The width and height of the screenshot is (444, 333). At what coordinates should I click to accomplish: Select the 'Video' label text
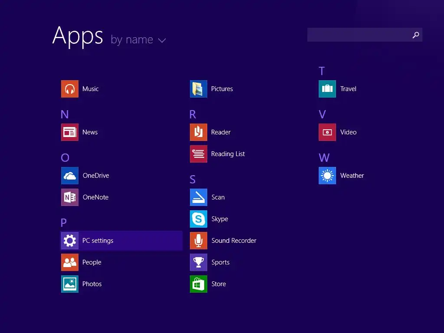point(348,132)
